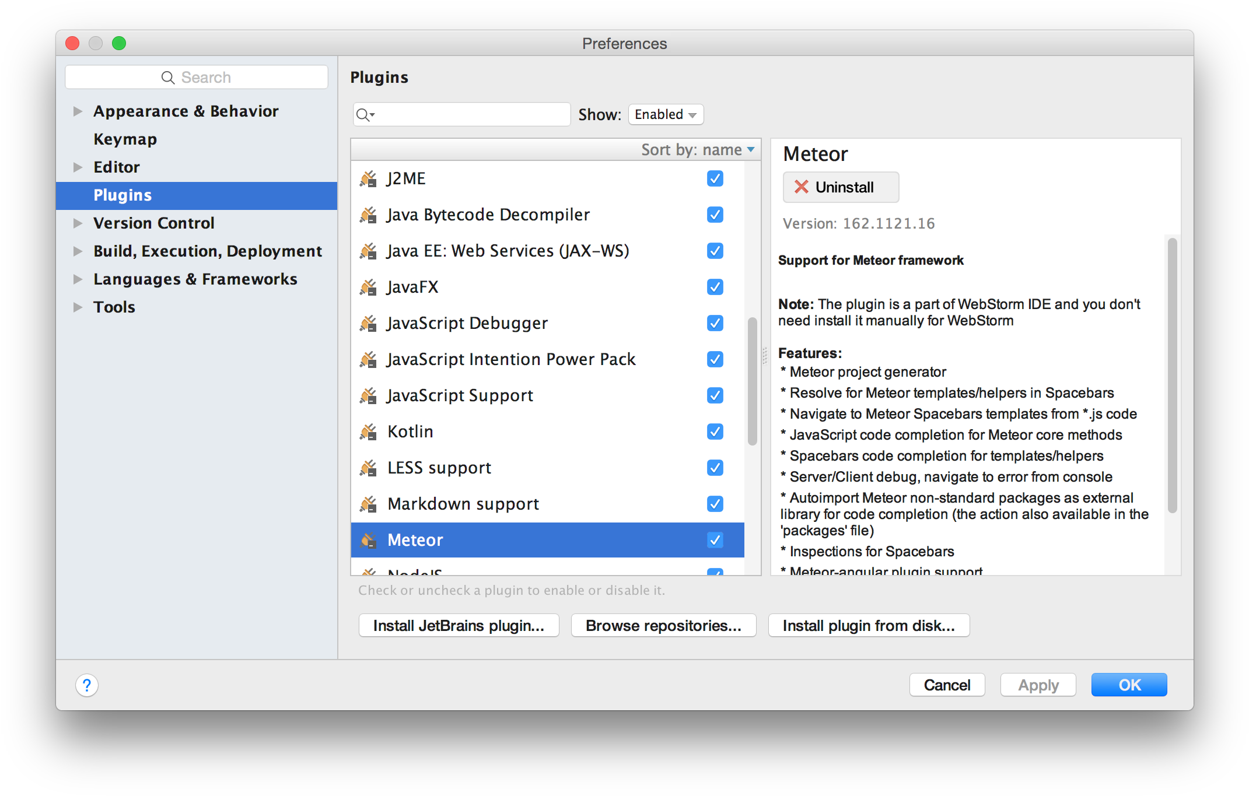Screen dimensions: 1249x796
Task: Click the Apply button
Action: click(x=1038, y=685)
